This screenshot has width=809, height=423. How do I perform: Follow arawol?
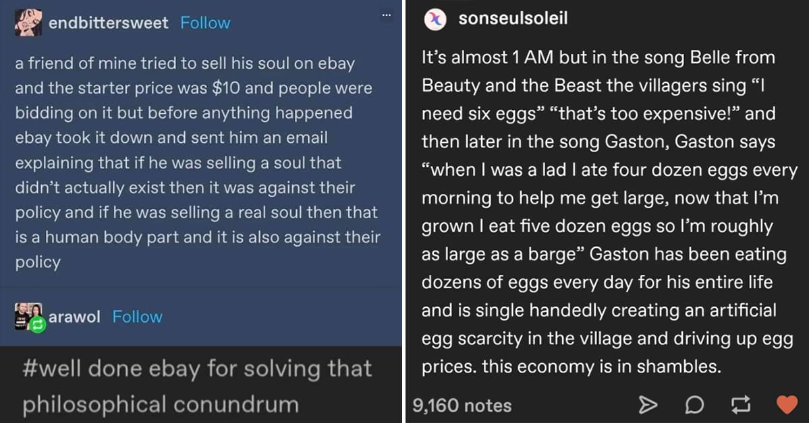[137, 317]
